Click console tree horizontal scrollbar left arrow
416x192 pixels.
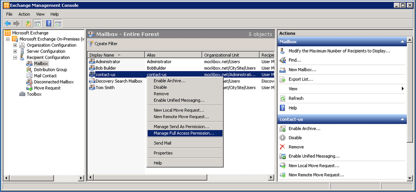7,178
